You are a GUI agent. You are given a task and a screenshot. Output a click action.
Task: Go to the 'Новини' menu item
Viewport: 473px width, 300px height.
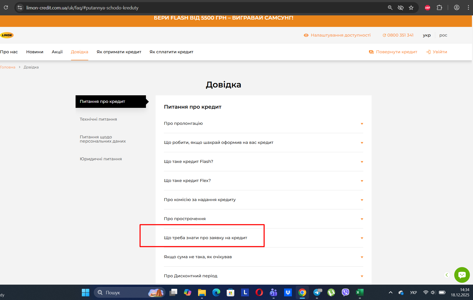click(x=35, y=52)
